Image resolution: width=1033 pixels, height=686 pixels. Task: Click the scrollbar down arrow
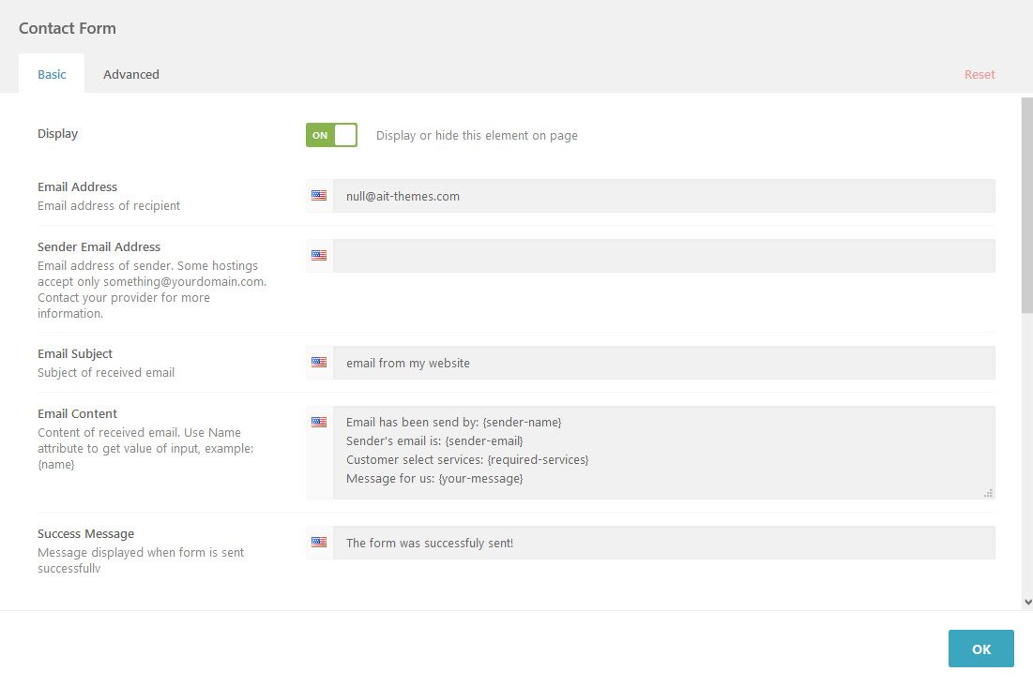click(x=1027, y=603)
